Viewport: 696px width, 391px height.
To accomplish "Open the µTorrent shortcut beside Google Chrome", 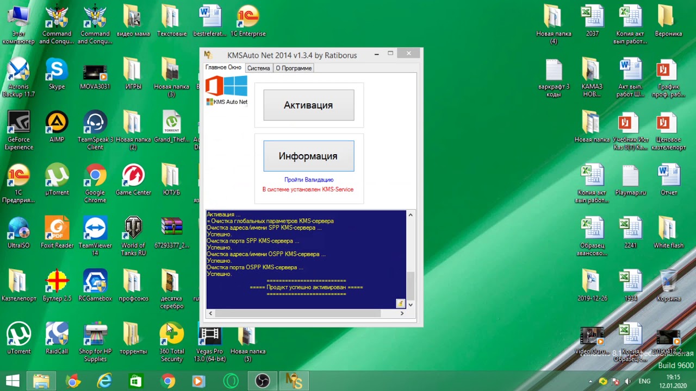I will click(57, 180).
